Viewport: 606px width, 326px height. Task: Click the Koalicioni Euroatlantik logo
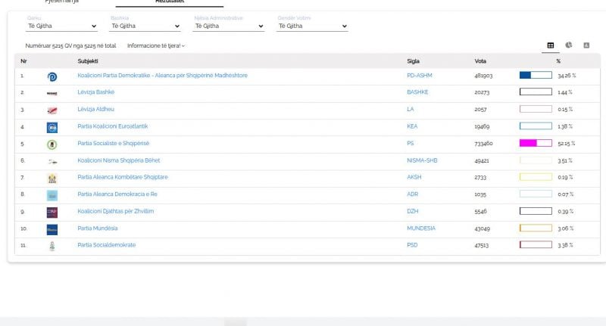[x=52, y=127]
